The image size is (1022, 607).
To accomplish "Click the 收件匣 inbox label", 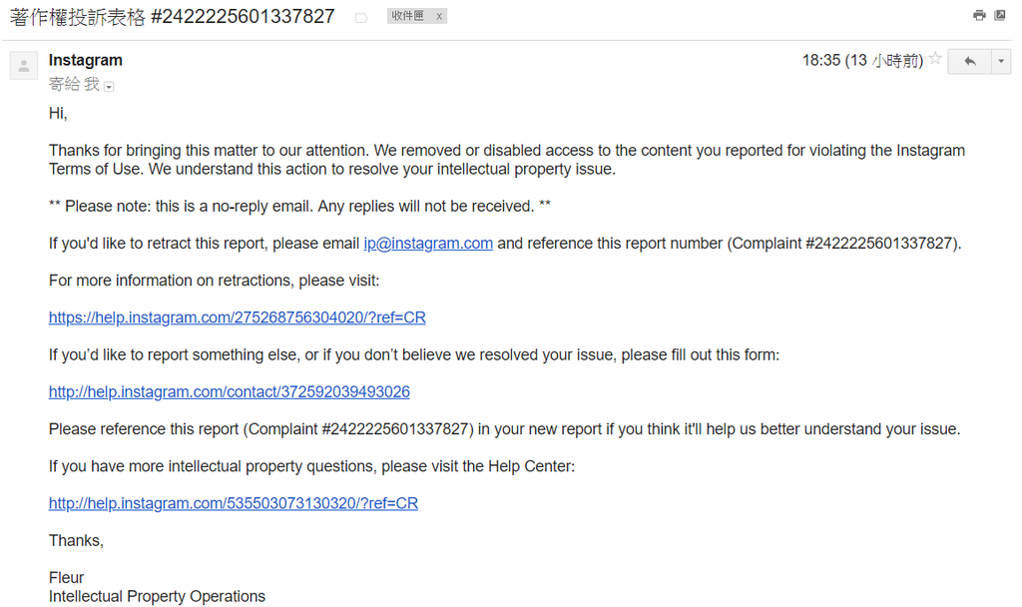I will tap(408, 17).
